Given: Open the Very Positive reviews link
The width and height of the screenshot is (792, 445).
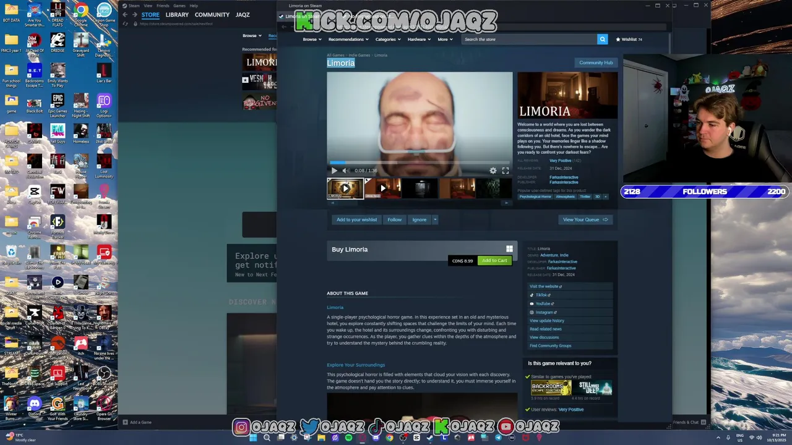Looking at the screenshot, I should (x=560, y=161).
